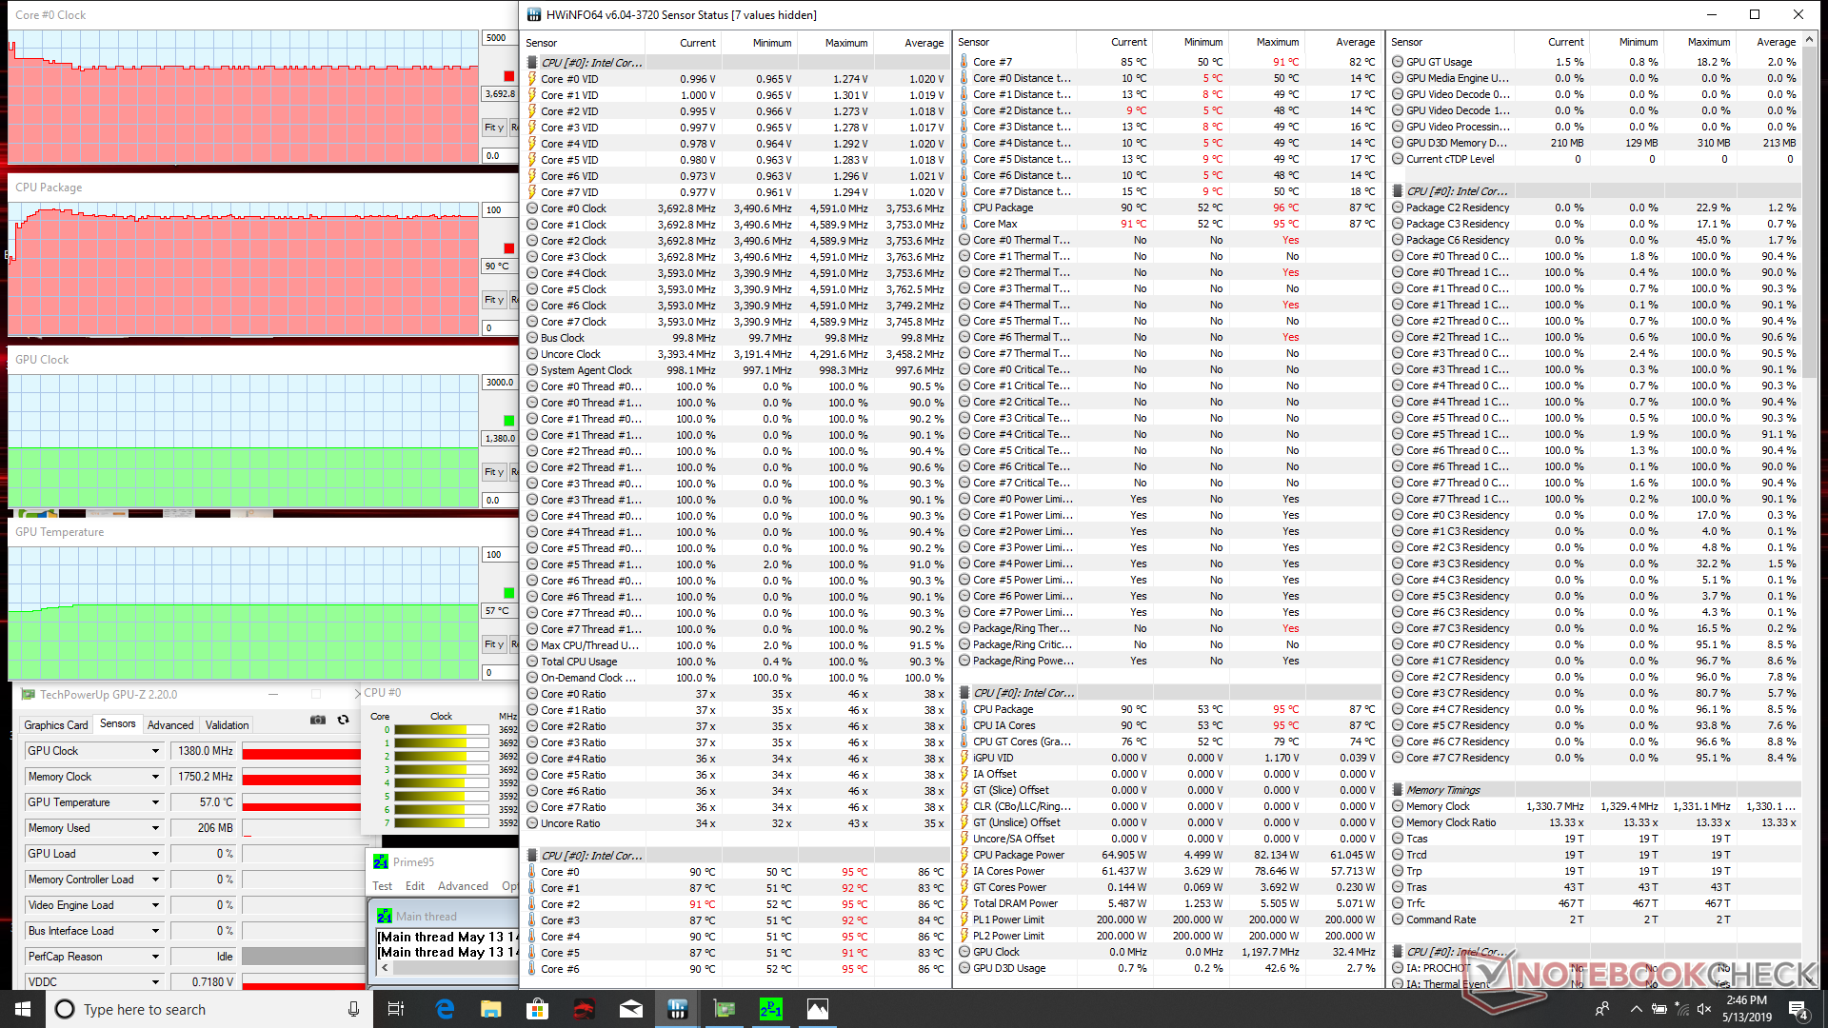The width and height of the screenshot is (1828, 1028).
Task: Click Fit y in the CPU Package graph
Action: pyautogui.click(x=493, y=300)
